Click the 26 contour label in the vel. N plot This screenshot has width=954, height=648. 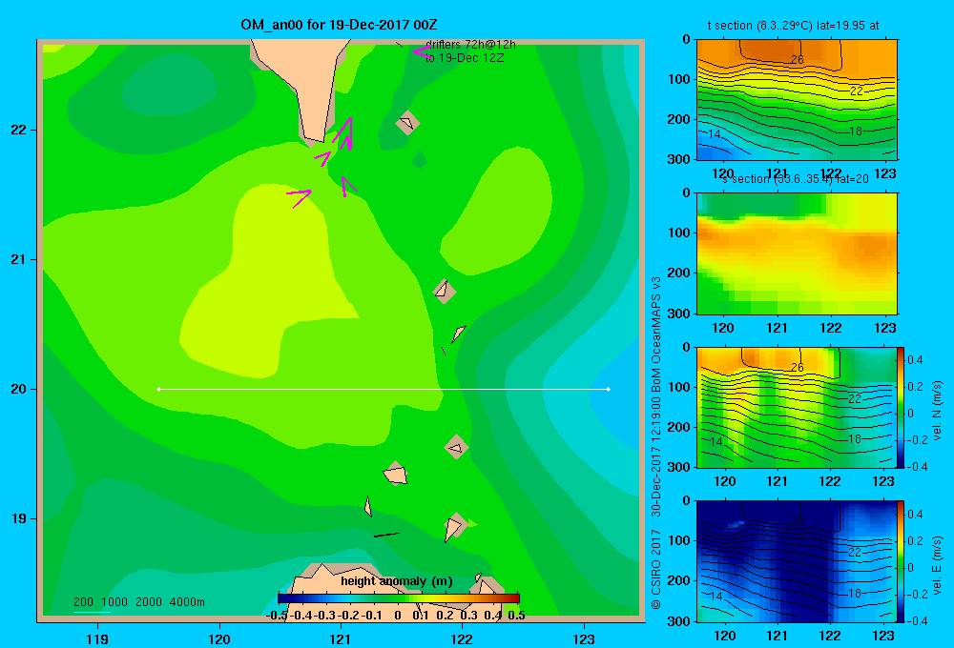[797, 367]
